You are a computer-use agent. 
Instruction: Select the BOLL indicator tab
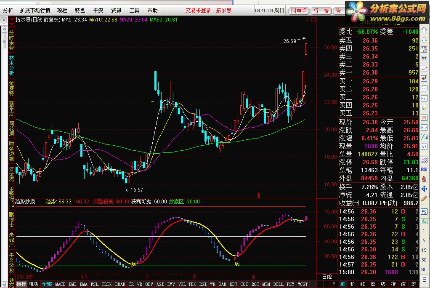(279, 284)
